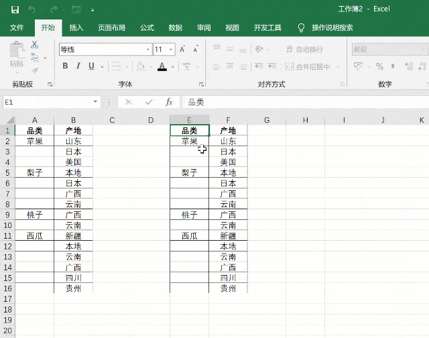
Task: Click the Cut scissors icon
Action: point(35,44)
